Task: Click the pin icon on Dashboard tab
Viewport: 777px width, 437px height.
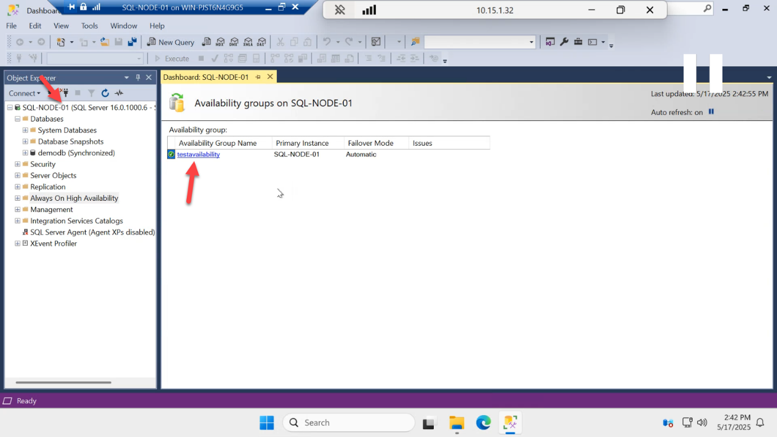Action: coord(258,77)
